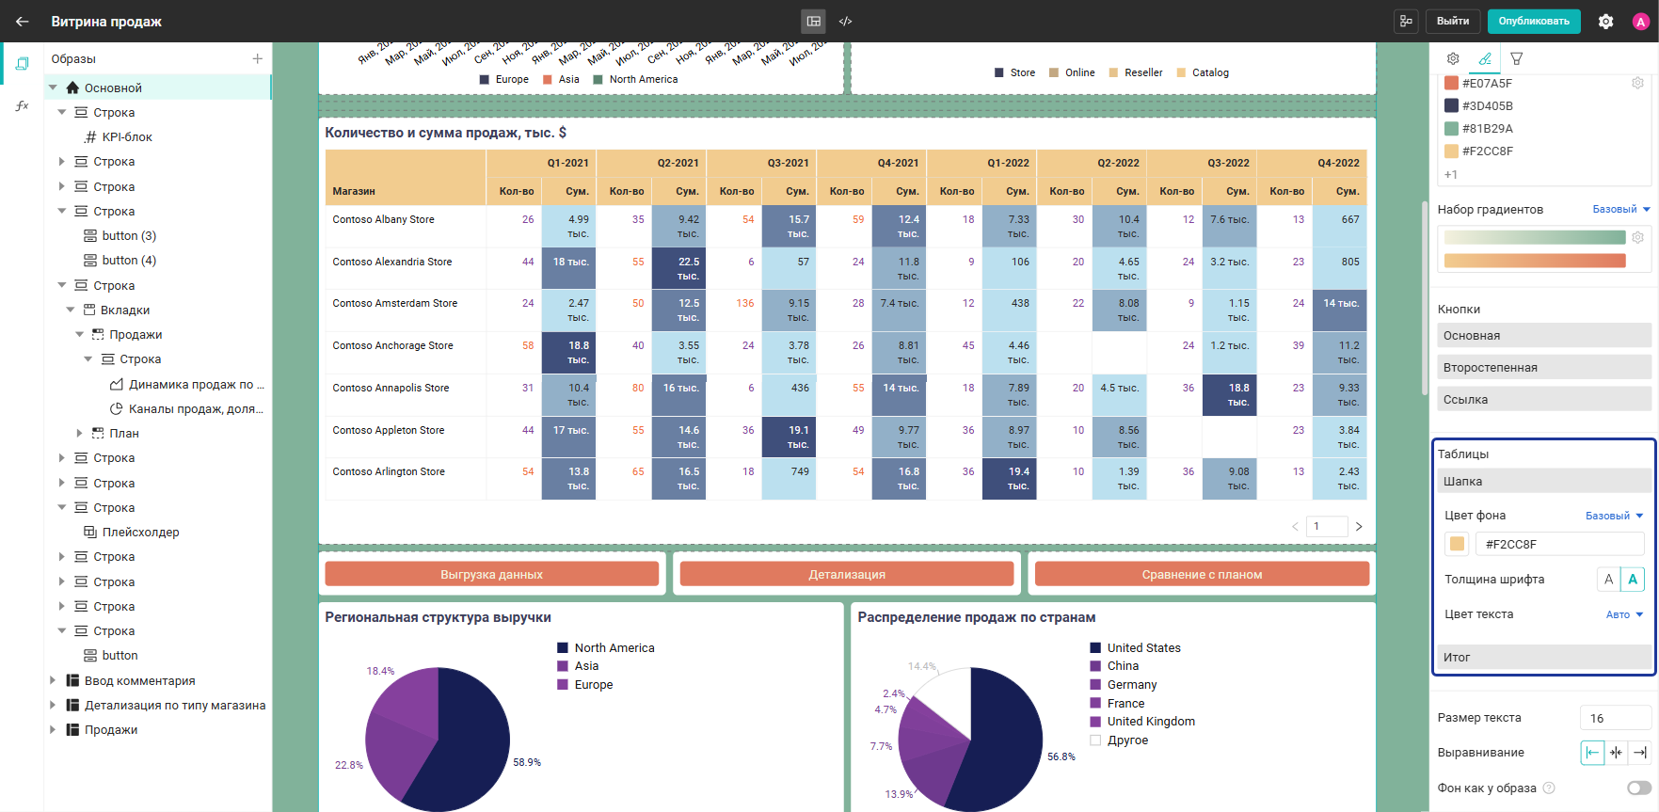Select the brush style tab
This screenshot has width=1659, height=812.
[x=1485, y=58]
